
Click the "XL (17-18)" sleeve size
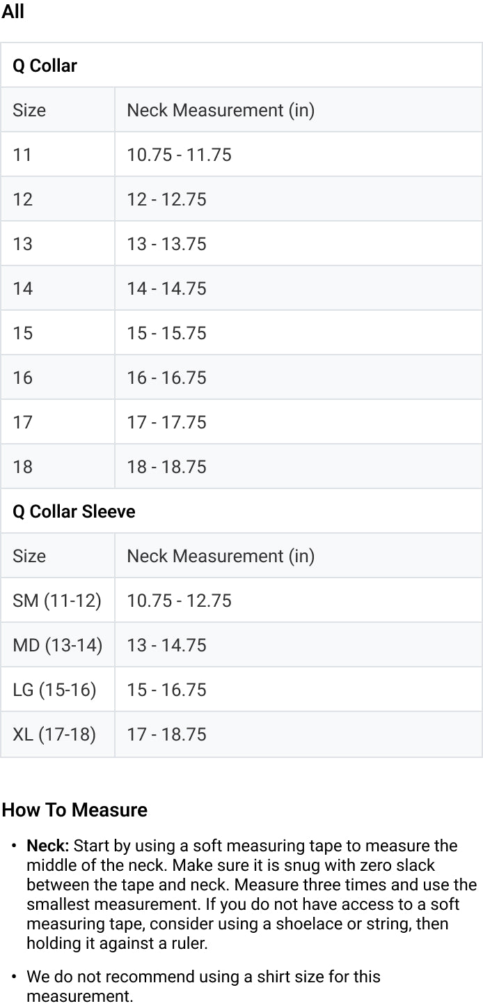click(54, 734)
